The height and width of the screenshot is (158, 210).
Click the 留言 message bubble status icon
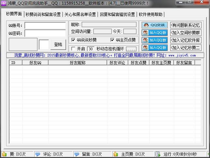(77, 154)
